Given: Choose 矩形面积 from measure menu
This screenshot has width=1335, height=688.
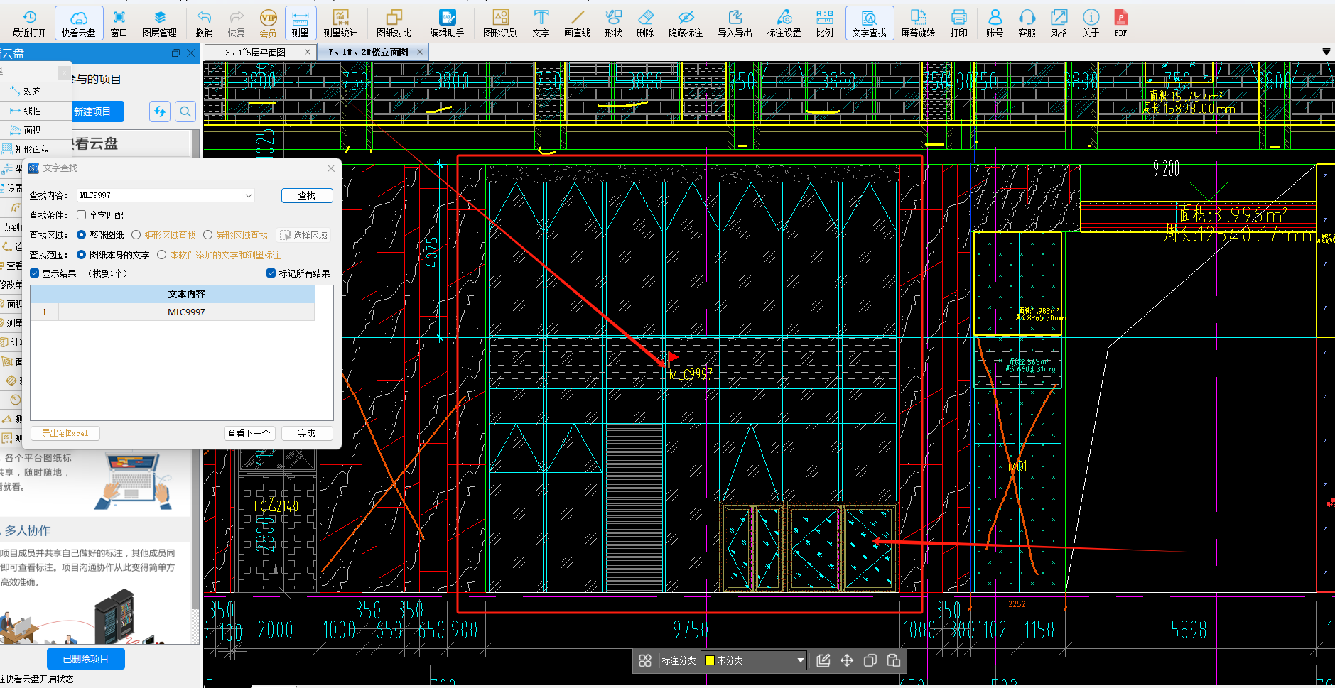Looking at the screenshot, I should (x=31, y=149).
